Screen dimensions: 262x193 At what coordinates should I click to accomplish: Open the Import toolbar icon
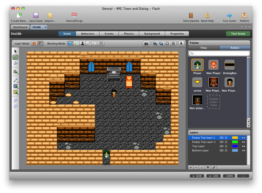50,15
